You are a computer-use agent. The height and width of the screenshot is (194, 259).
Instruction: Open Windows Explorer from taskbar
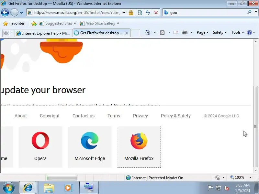pos(49,188)
